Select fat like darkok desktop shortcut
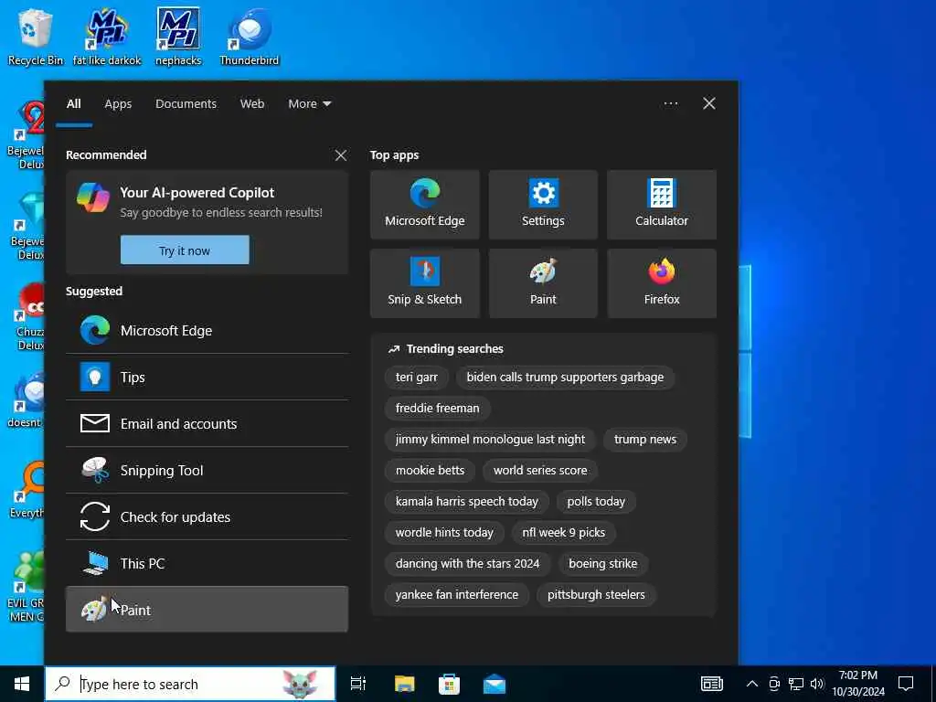Image resolution: width=936 pixels, height=702 pixels. tap(107, 37)
